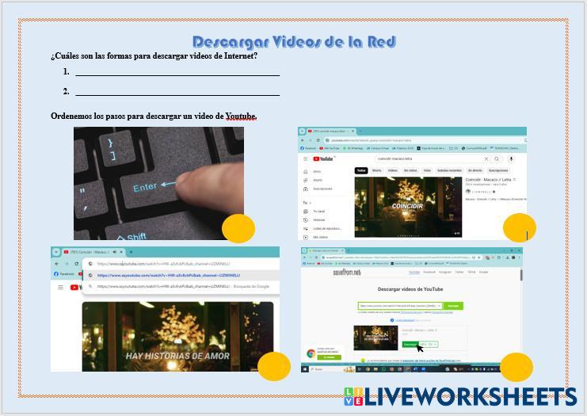Select the 'Todos' filter chip on YouTube
The image size is (587, 416).
(361, 170)
